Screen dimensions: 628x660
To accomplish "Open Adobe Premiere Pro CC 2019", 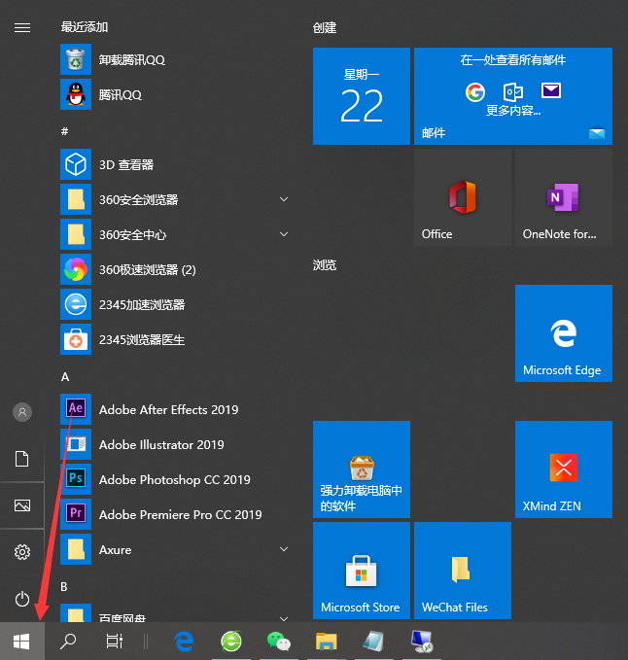I will [180, 514].
